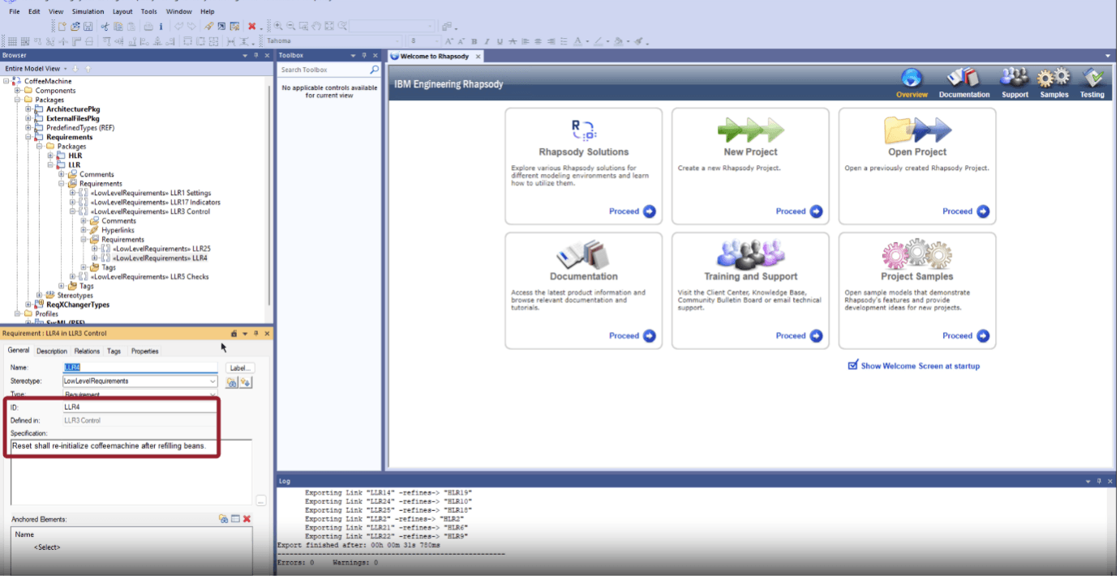
Task: Click binoculars icon in Anchored Elements
Action: pyautogui.click(x=223, y=519)
